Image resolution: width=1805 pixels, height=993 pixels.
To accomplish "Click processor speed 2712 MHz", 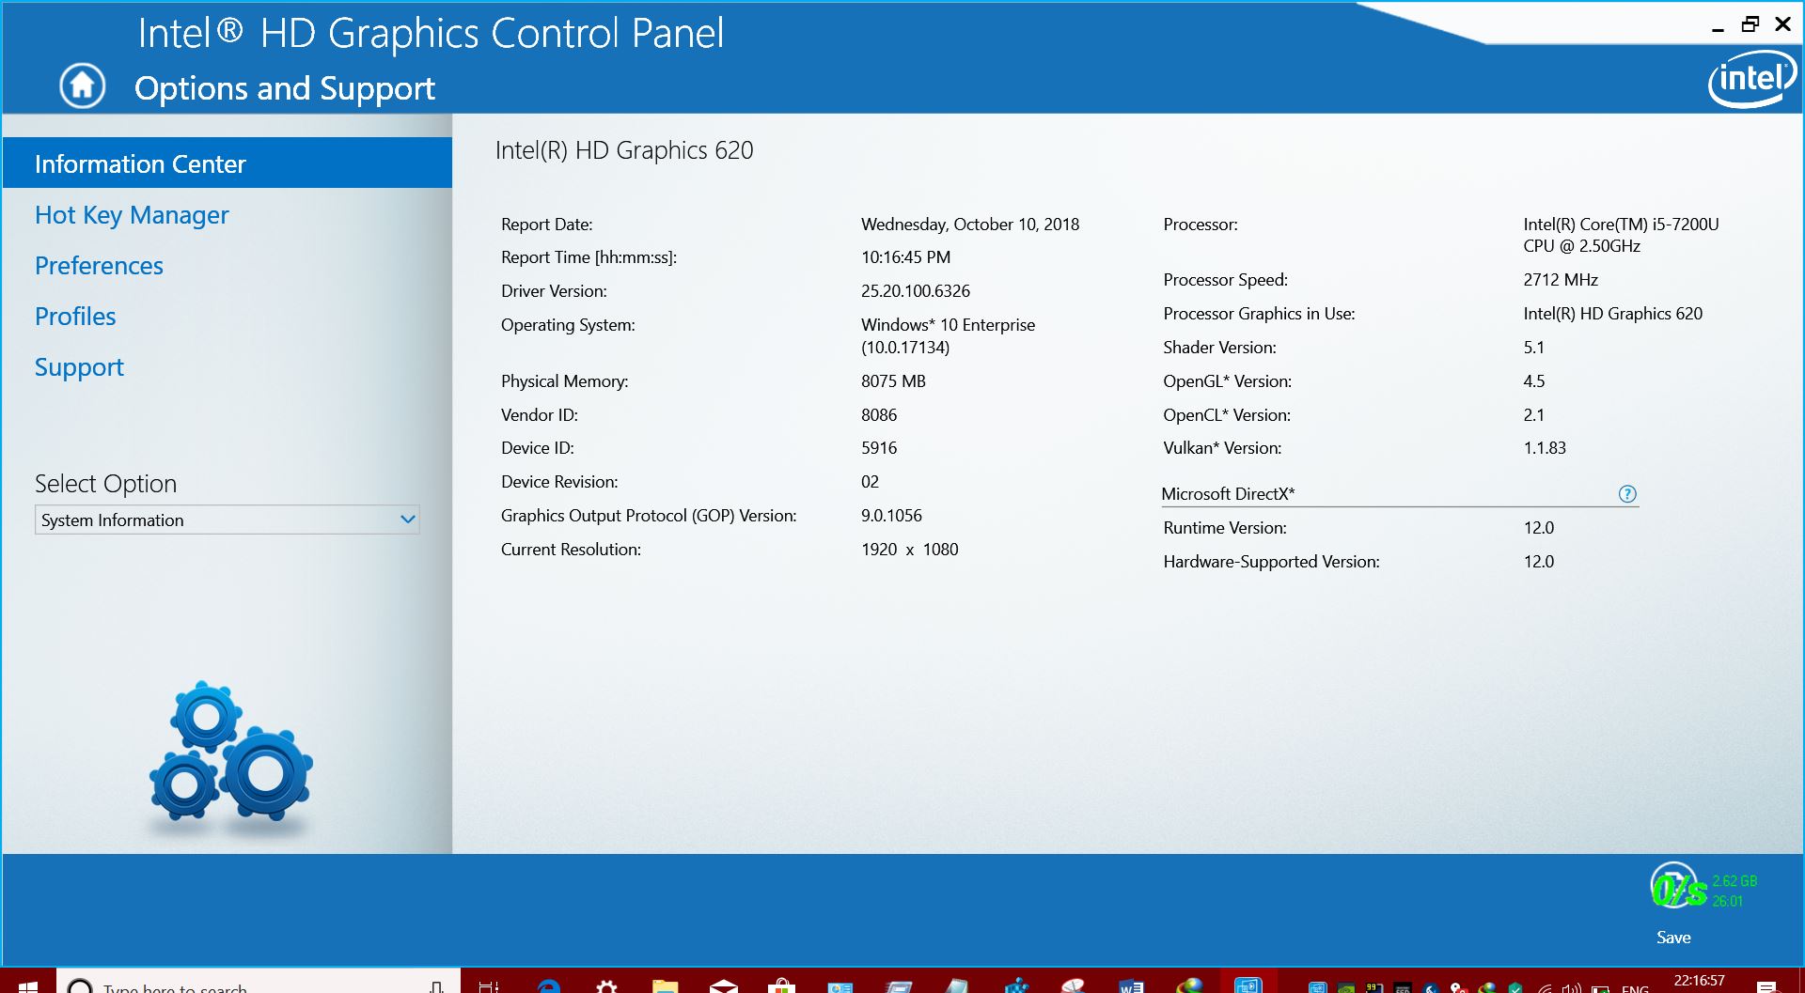I will (x=1561, y=280).
